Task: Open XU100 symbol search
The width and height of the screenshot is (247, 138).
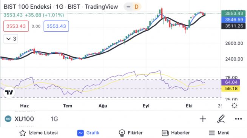Action: pos(24,119)
